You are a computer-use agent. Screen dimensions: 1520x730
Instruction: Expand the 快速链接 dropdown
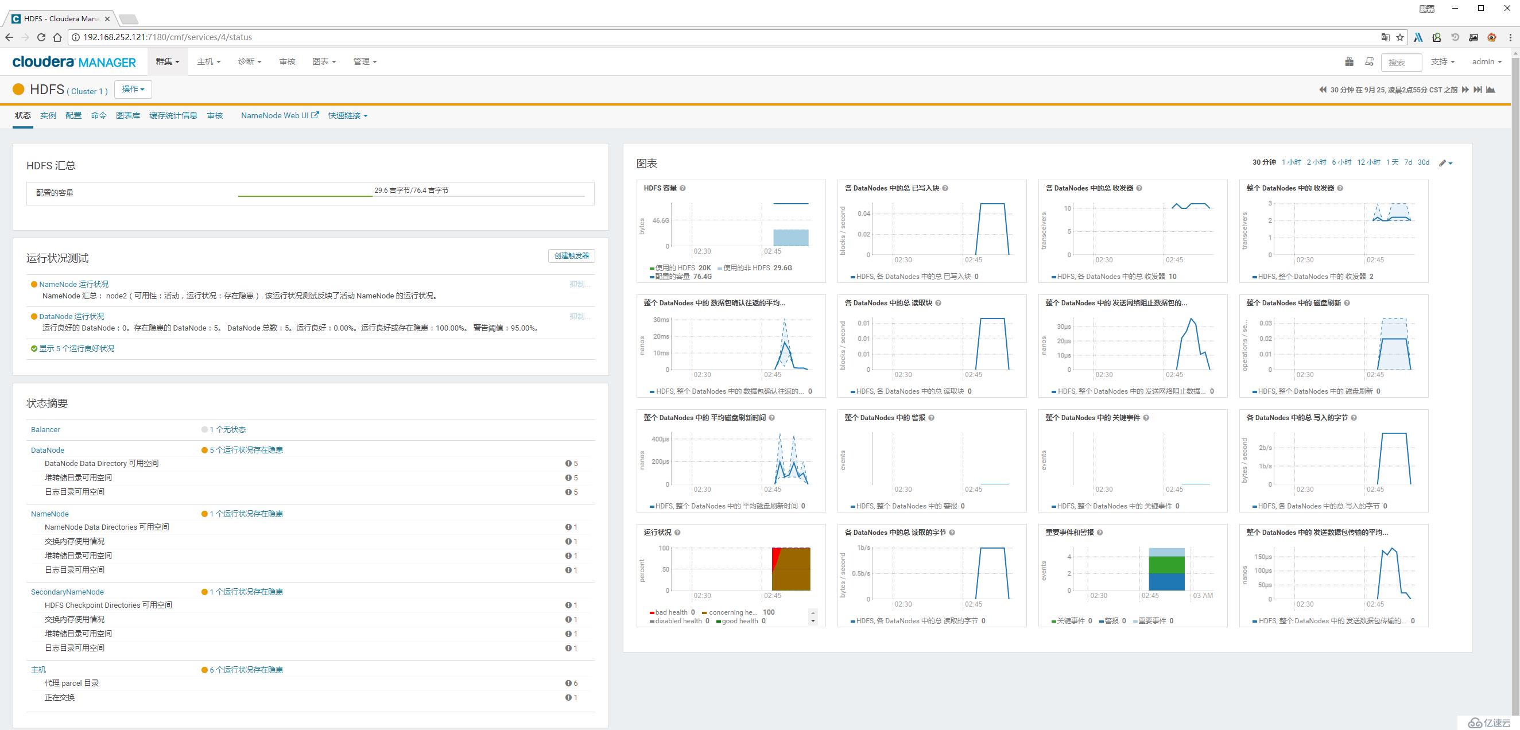click(348, 116)
